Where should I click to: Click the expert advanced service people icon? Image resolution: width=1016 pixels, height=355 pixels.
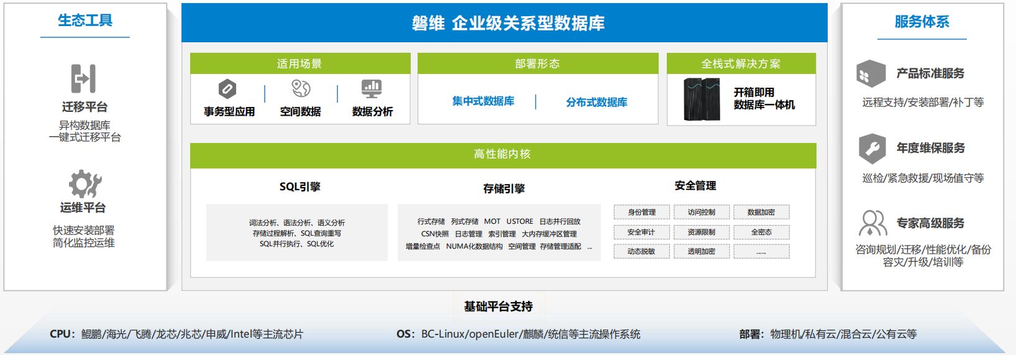pos(872,223)
